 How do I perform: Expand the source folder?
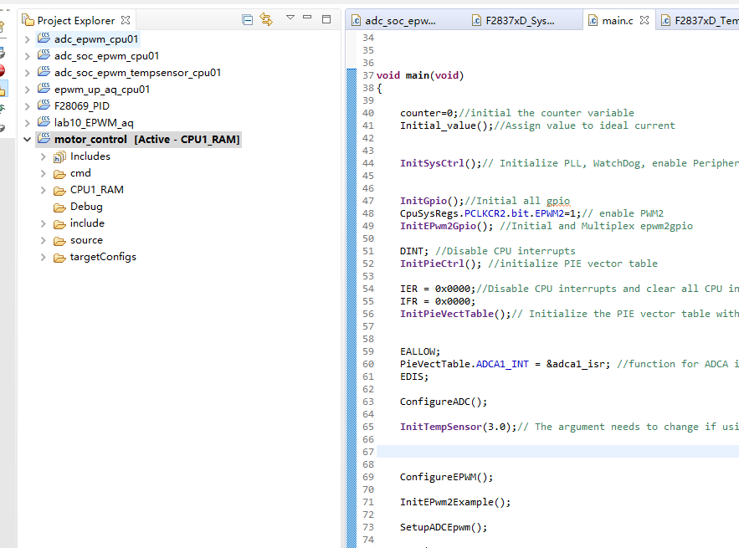(x=44, y=240)
